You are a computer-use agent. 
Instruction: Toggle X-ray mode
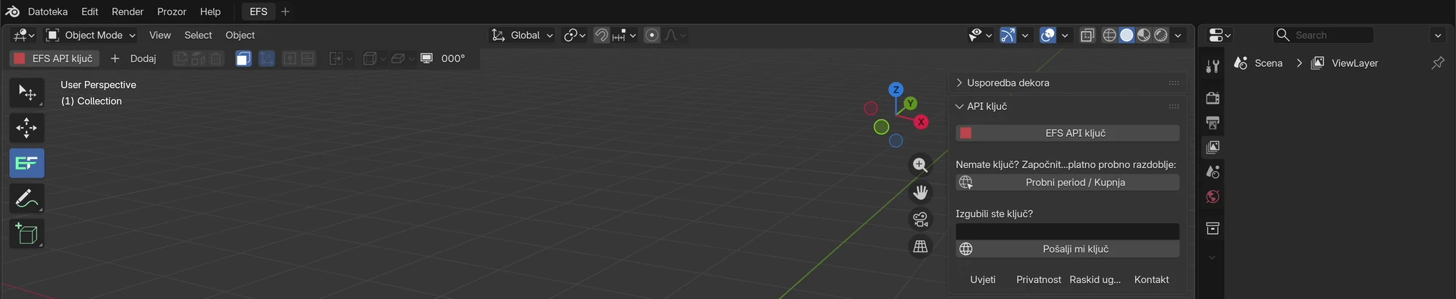pyautogui.click(x=1087, y=35)
